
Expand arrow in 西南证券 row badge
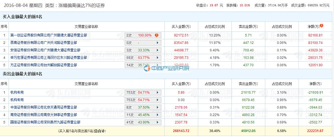157,43
